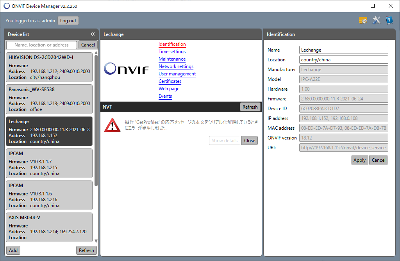The width and height of the screenshot is (400, 261).
Task: Open the device Web page link
Action: [x=169, y=89]
